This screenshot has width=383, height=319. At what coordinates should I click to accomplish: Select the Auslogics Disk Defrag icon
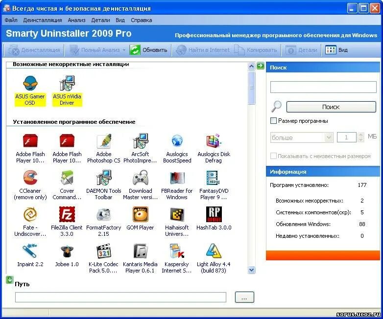(x=214, y=141)
